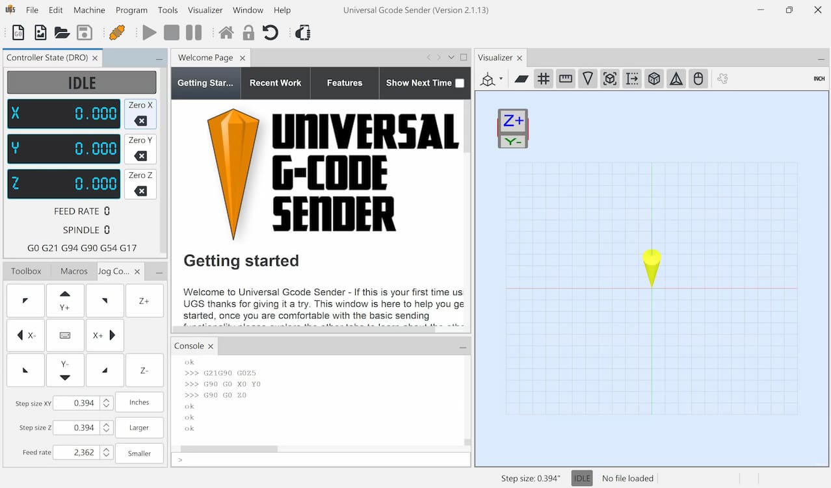Adjust the Step size Z spinner arrows
831x488 pixels.
pyautogui.click(x=107, y=428)
